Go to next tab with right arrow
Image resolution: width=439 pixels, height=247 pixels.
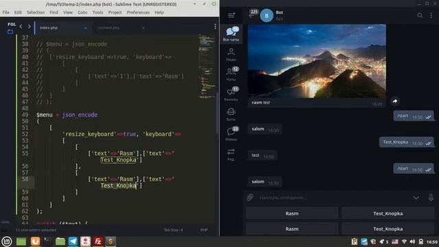[x=29, y=27]
